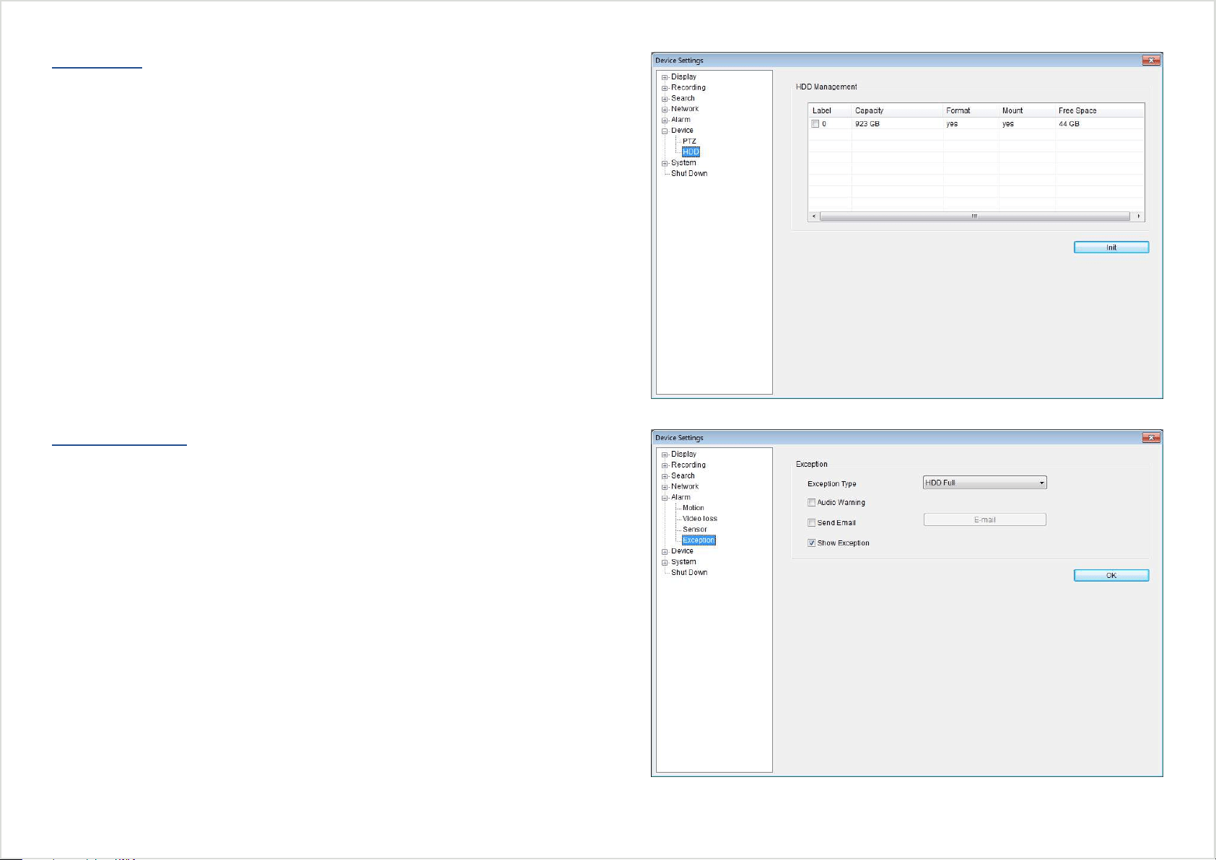The image size is (1216, 860).
Task: Click the Capacity column header
Action: click(897, 110)
